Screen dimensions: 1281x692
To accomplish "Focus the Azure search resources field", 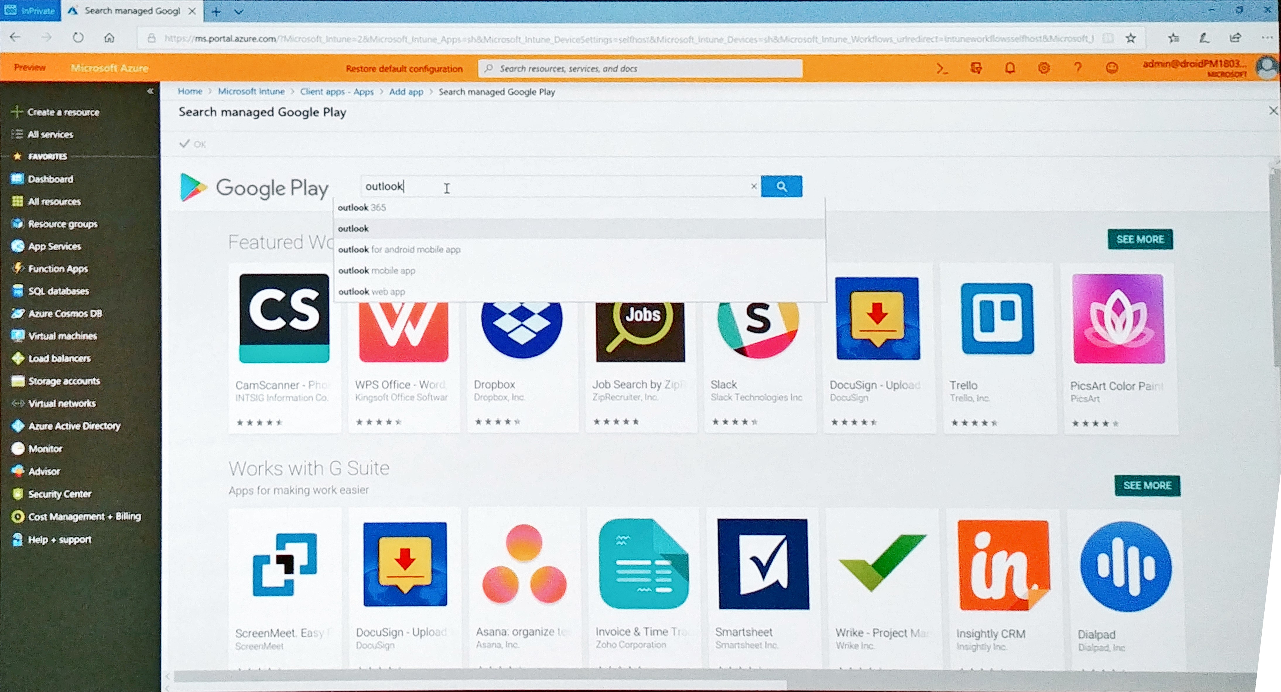I will pyautogui.click(x=640, y=68).
